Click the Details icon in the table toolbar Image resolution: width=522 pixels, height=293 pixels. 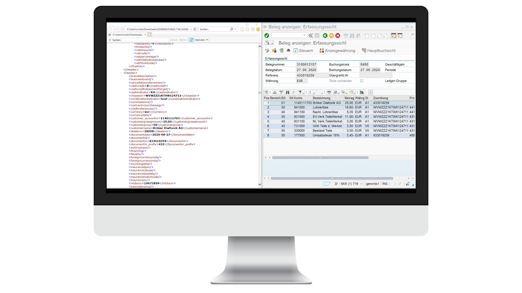pos(266,92)
